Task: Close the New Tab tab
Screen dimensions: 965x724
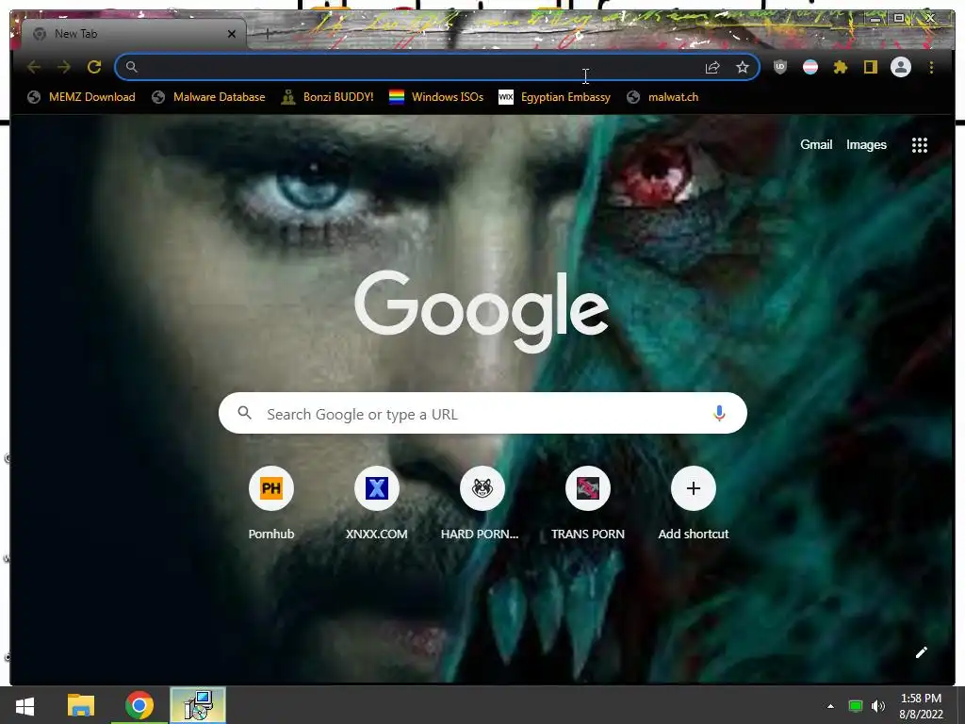Action: tap(232, 34)
